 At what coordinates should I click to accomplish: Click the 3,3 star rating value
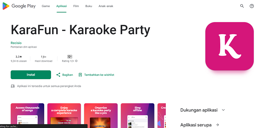tap(19, 57)
